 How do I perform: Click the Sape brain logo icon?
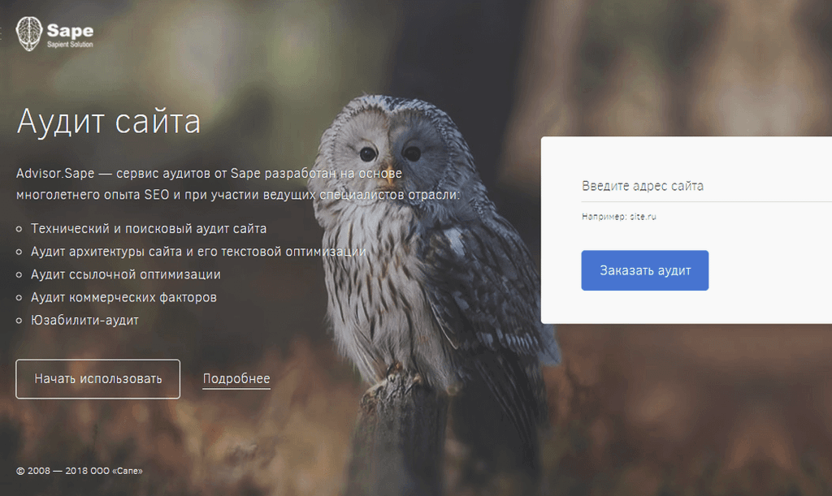pos(29,36)
